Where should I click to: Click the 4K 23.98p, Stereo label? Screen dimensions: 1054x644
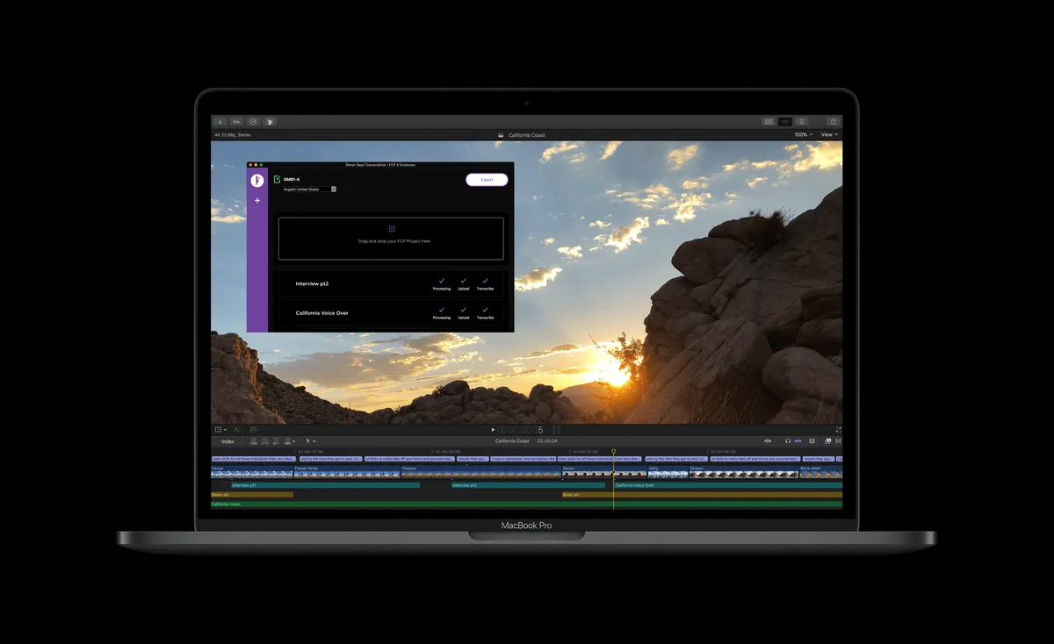[233, 135]
